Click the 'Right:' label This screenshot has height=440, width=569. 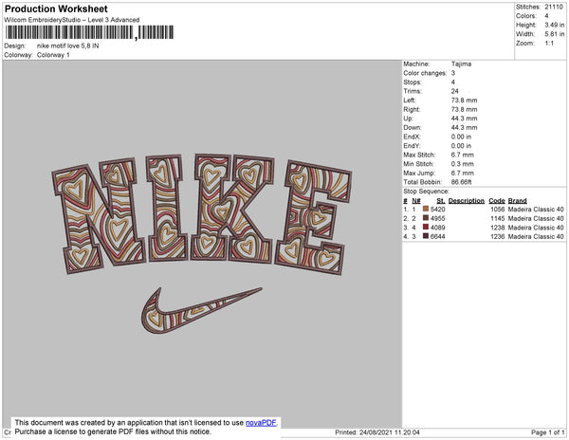point(412,109)
